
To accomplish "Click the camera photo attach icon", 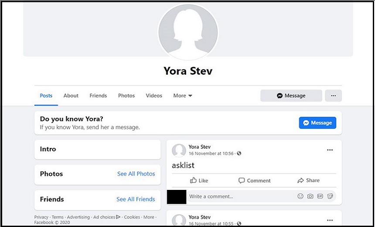I will 310,196.
